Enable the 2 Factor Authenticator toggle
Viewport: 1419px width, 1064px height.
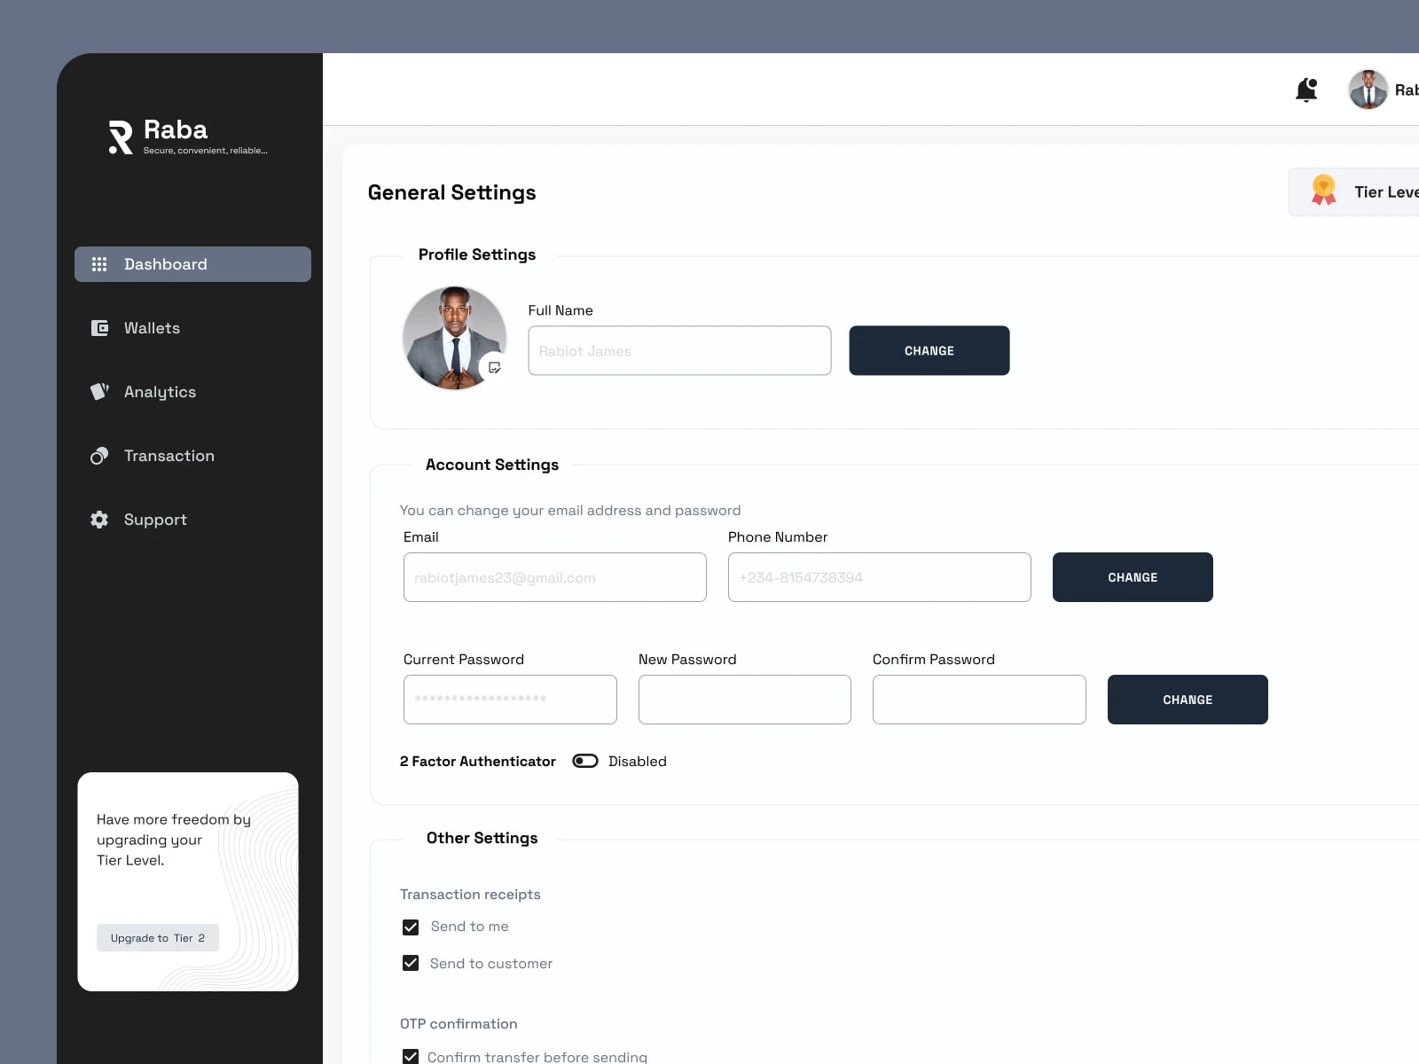pos(585,761)
